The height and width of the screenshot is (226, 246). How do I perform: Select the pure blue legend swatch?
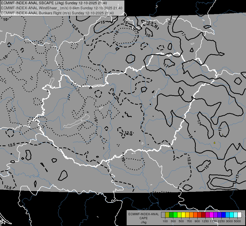click(x=224, y=215)
